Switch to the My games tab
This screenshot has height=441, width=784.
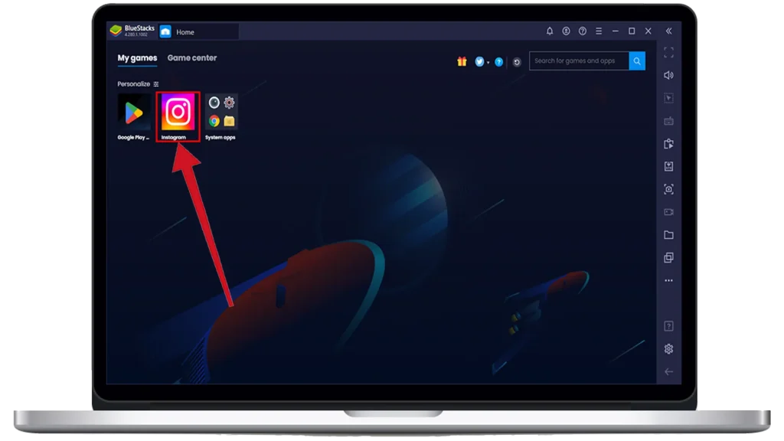[137, 58]
